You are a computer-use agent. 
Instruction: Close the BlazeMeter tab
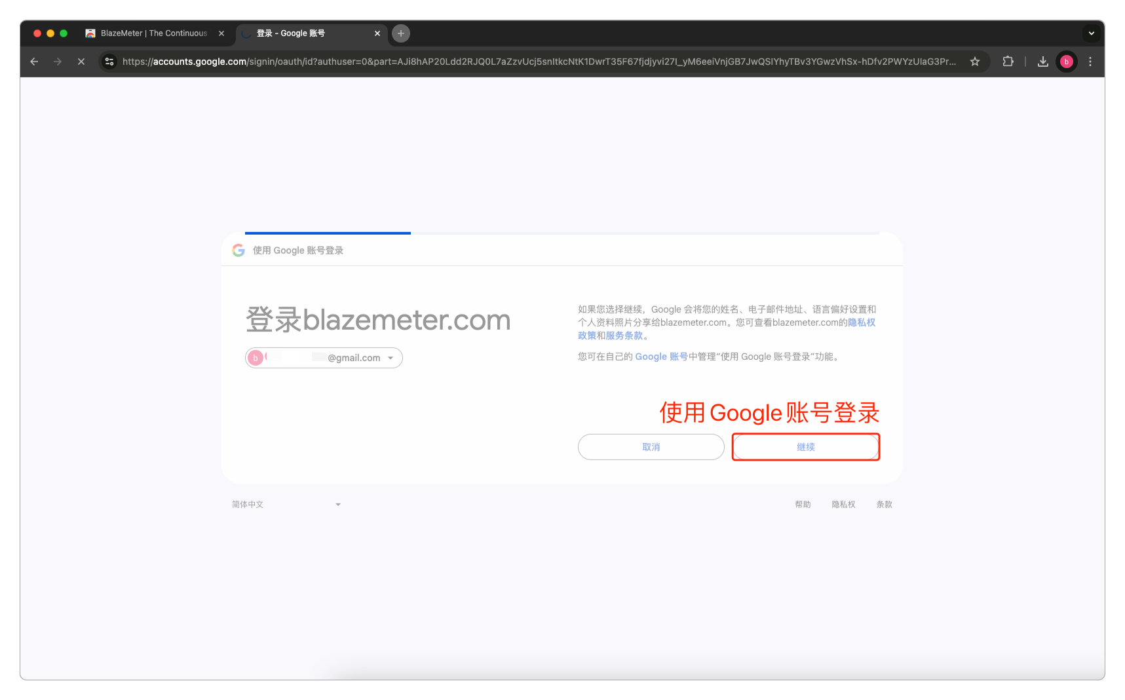221,33
